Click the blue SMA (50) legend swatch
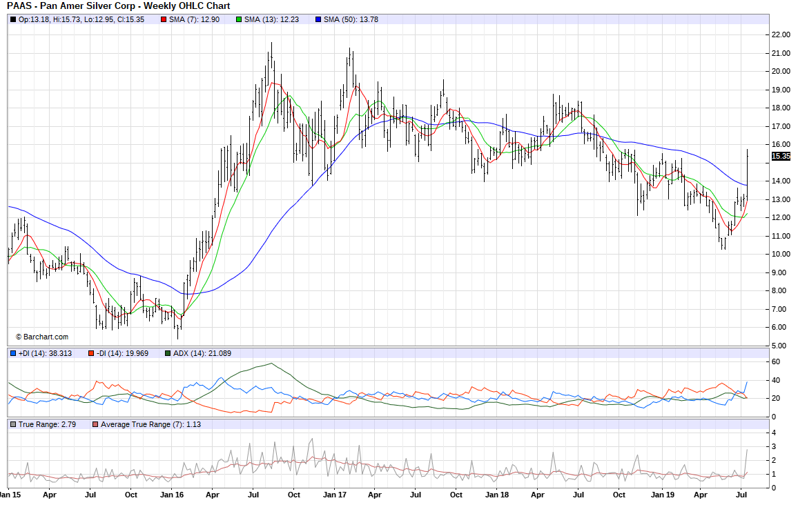Viewport: 798px width, 516px height. point(318,19)
